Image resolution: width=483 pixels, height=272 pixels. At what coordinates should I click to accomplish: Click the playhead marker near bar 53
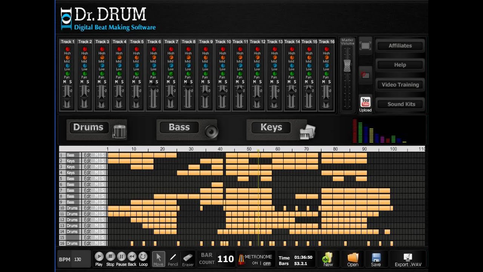coord(258,151)
